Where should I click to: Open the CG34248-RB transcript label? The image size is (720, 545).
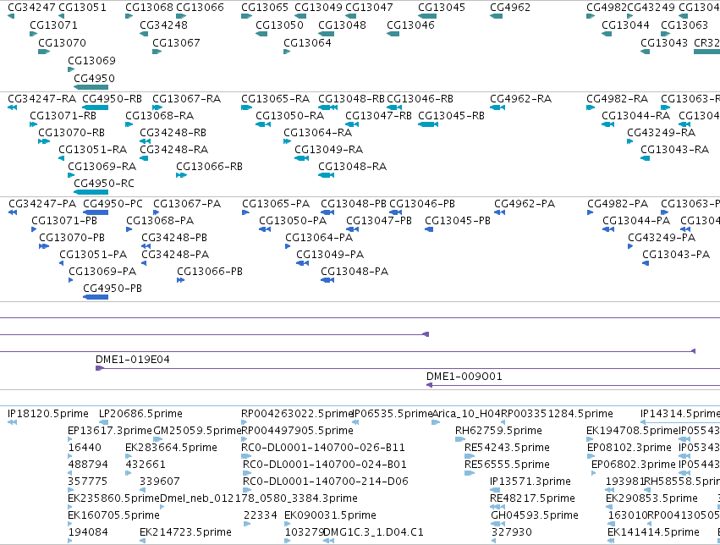173,133
